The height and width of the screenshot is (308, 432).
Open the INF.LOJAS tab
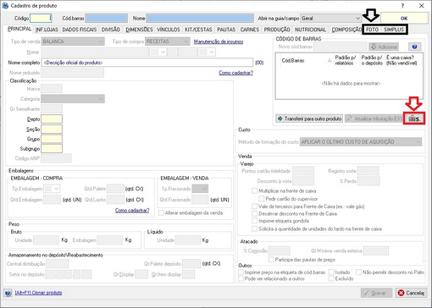pyautogui.click(x=47, y=30)
